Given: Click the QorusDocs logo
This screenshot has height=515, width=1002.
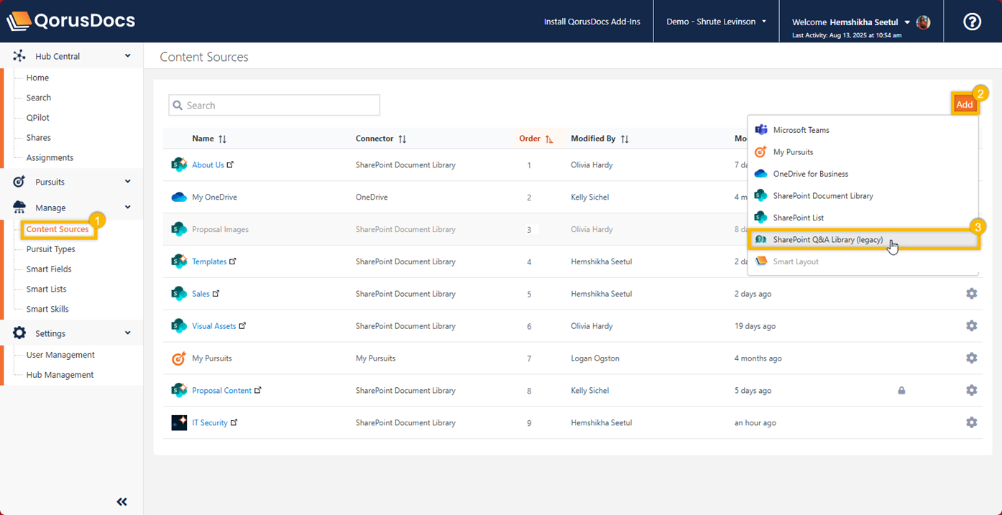Looking at the screenshot, I should pyautogui.click(x=70, y=21).
